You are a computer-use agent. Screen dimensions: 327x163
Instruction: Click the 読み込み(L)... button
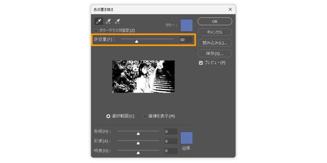point(215,43)
